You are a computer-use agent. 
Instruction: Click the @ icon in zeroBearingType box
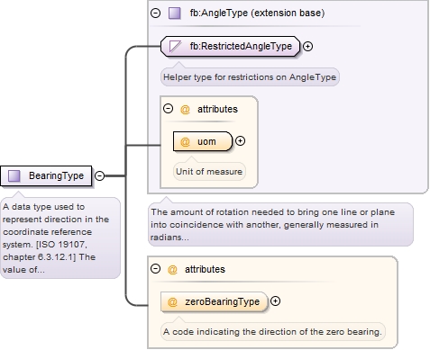[x=172, y=301]
